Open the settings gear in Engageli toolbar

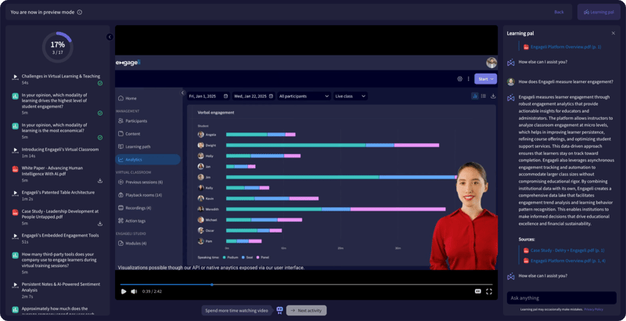pos(459,79)
